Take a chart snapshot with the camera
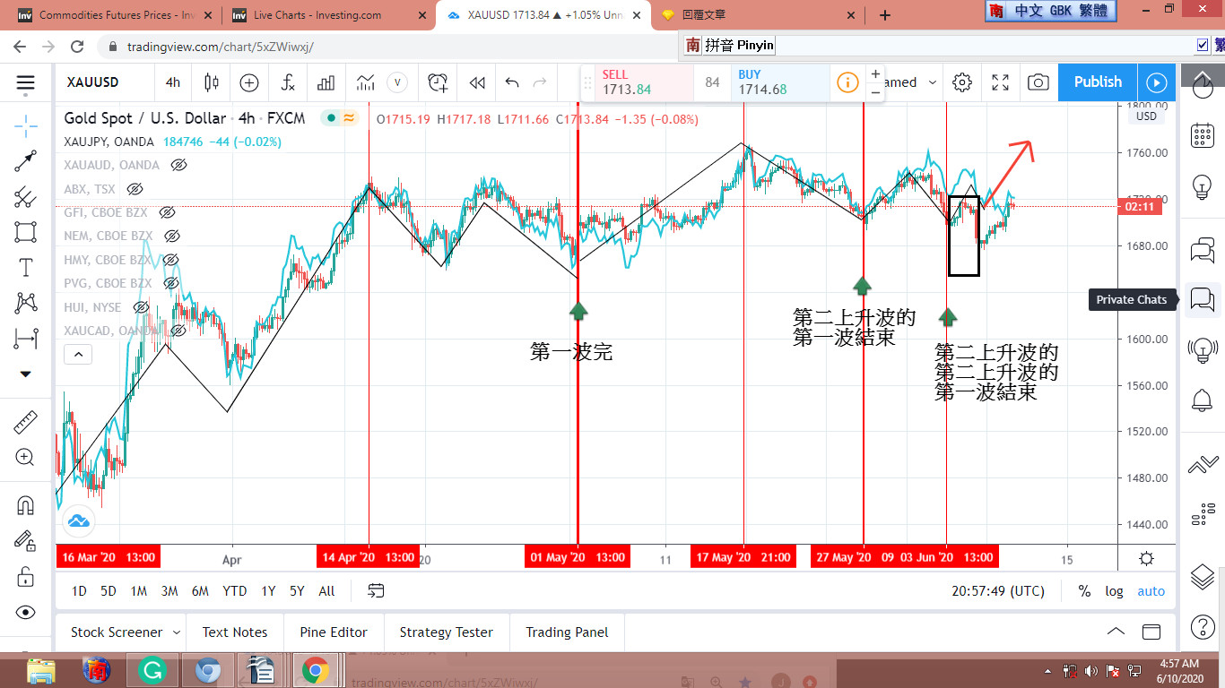The height and width of the screenshot is (688, 1225). pos(1038,82)
